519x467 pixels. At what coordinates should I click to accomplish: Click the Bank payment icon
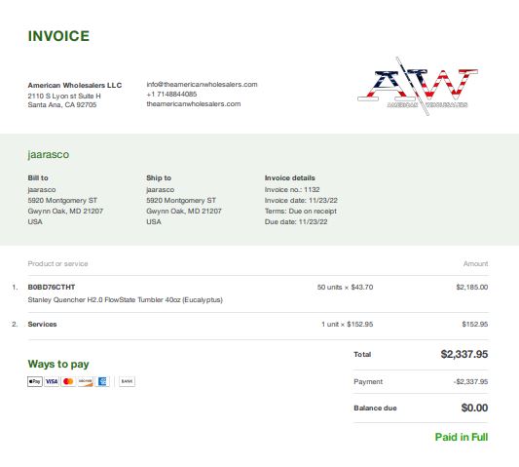click(x=128, y=381)
